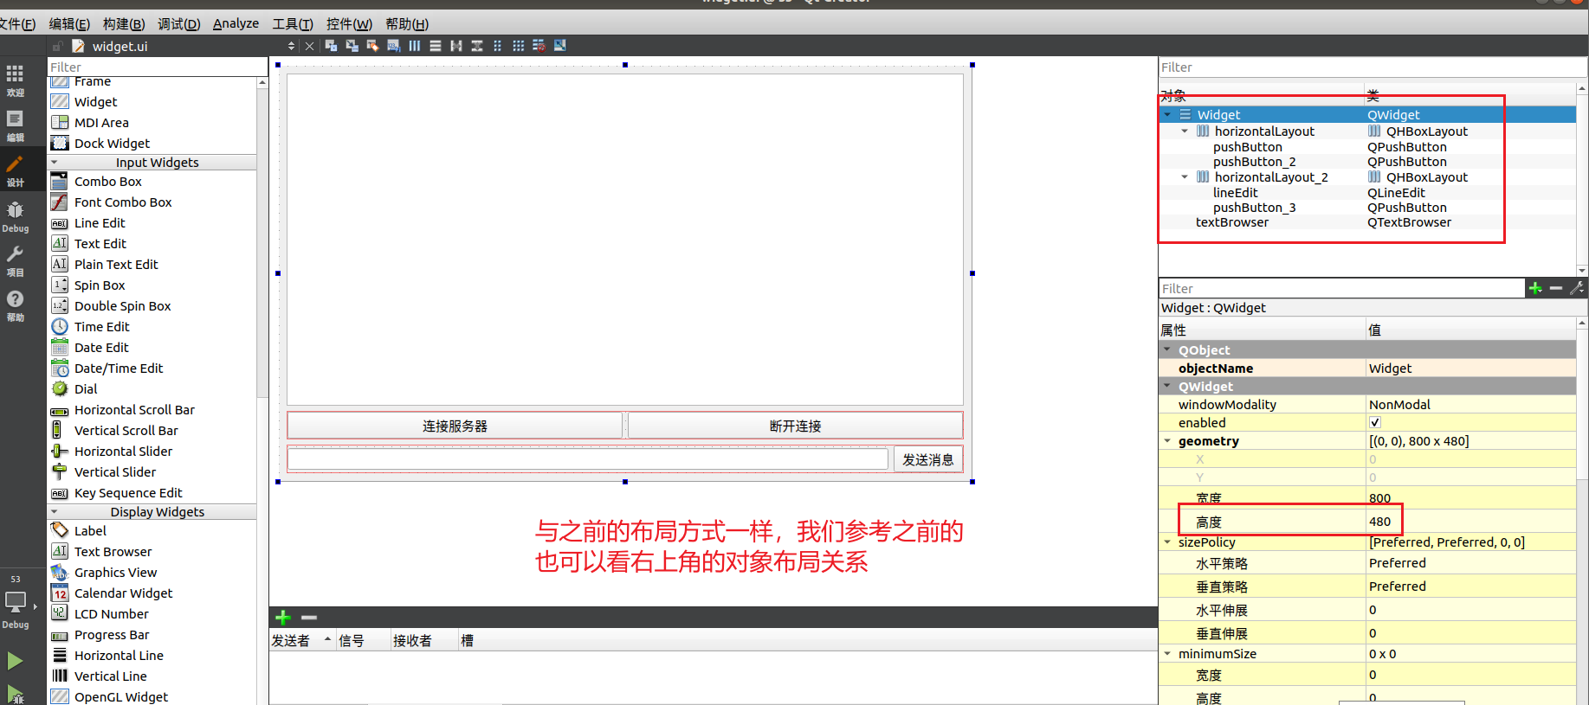Open the Analyze menu
1589x705 pixels.
click(236, 23)
